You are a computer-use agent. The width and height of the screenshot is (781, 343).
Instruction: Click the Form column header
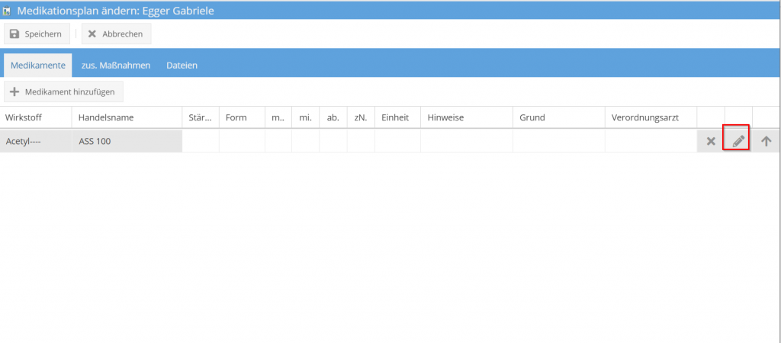click(x=242, y=117)
